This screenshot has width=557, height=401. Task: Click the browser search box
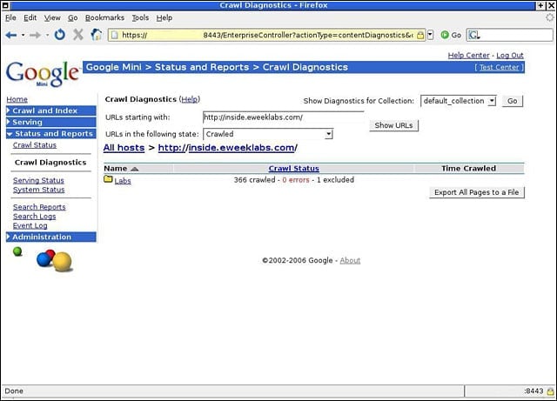coord(510,35)
